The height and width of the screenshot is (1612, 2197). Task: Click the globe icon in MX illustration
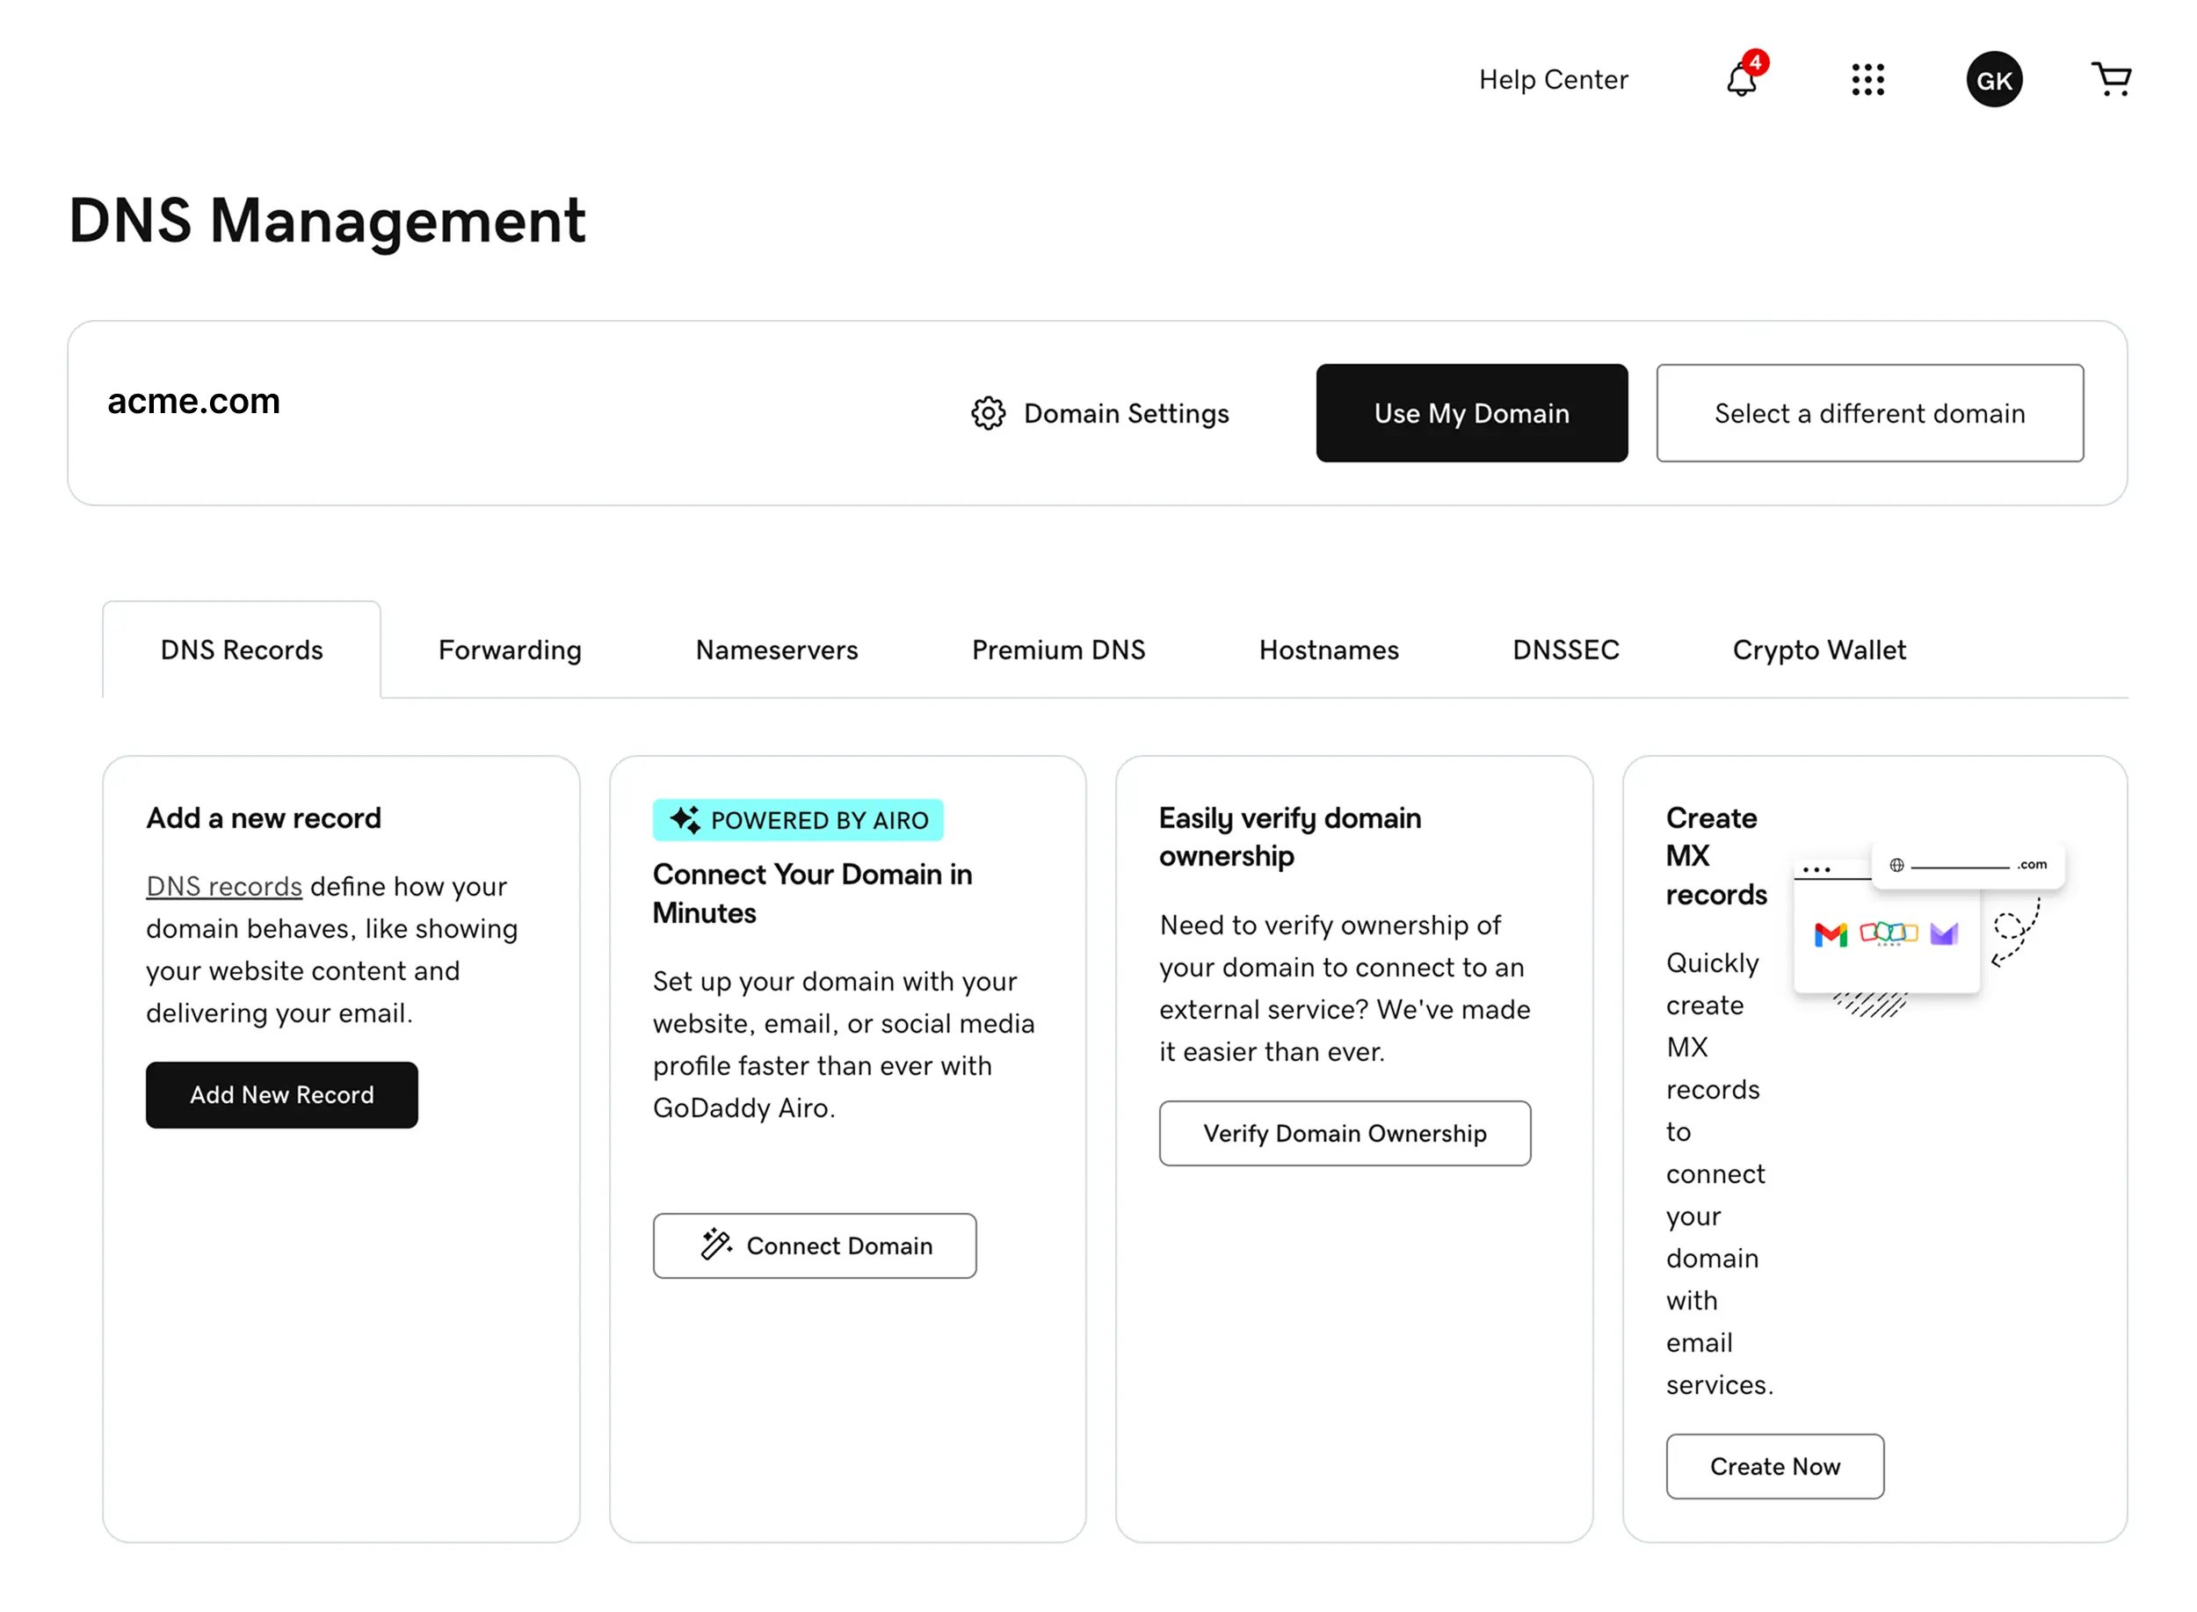coord(1896,866)
